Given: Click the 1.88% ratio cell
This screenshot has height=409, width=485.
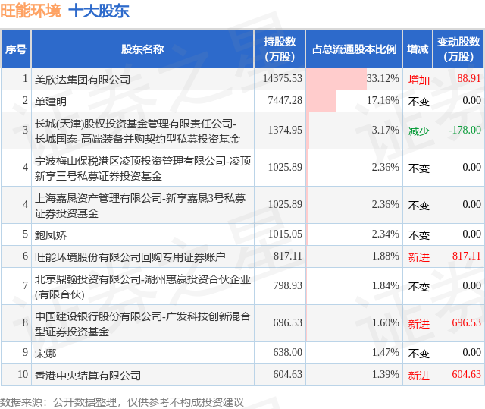Looking at the screenshot, I should (x=354, y=256).
